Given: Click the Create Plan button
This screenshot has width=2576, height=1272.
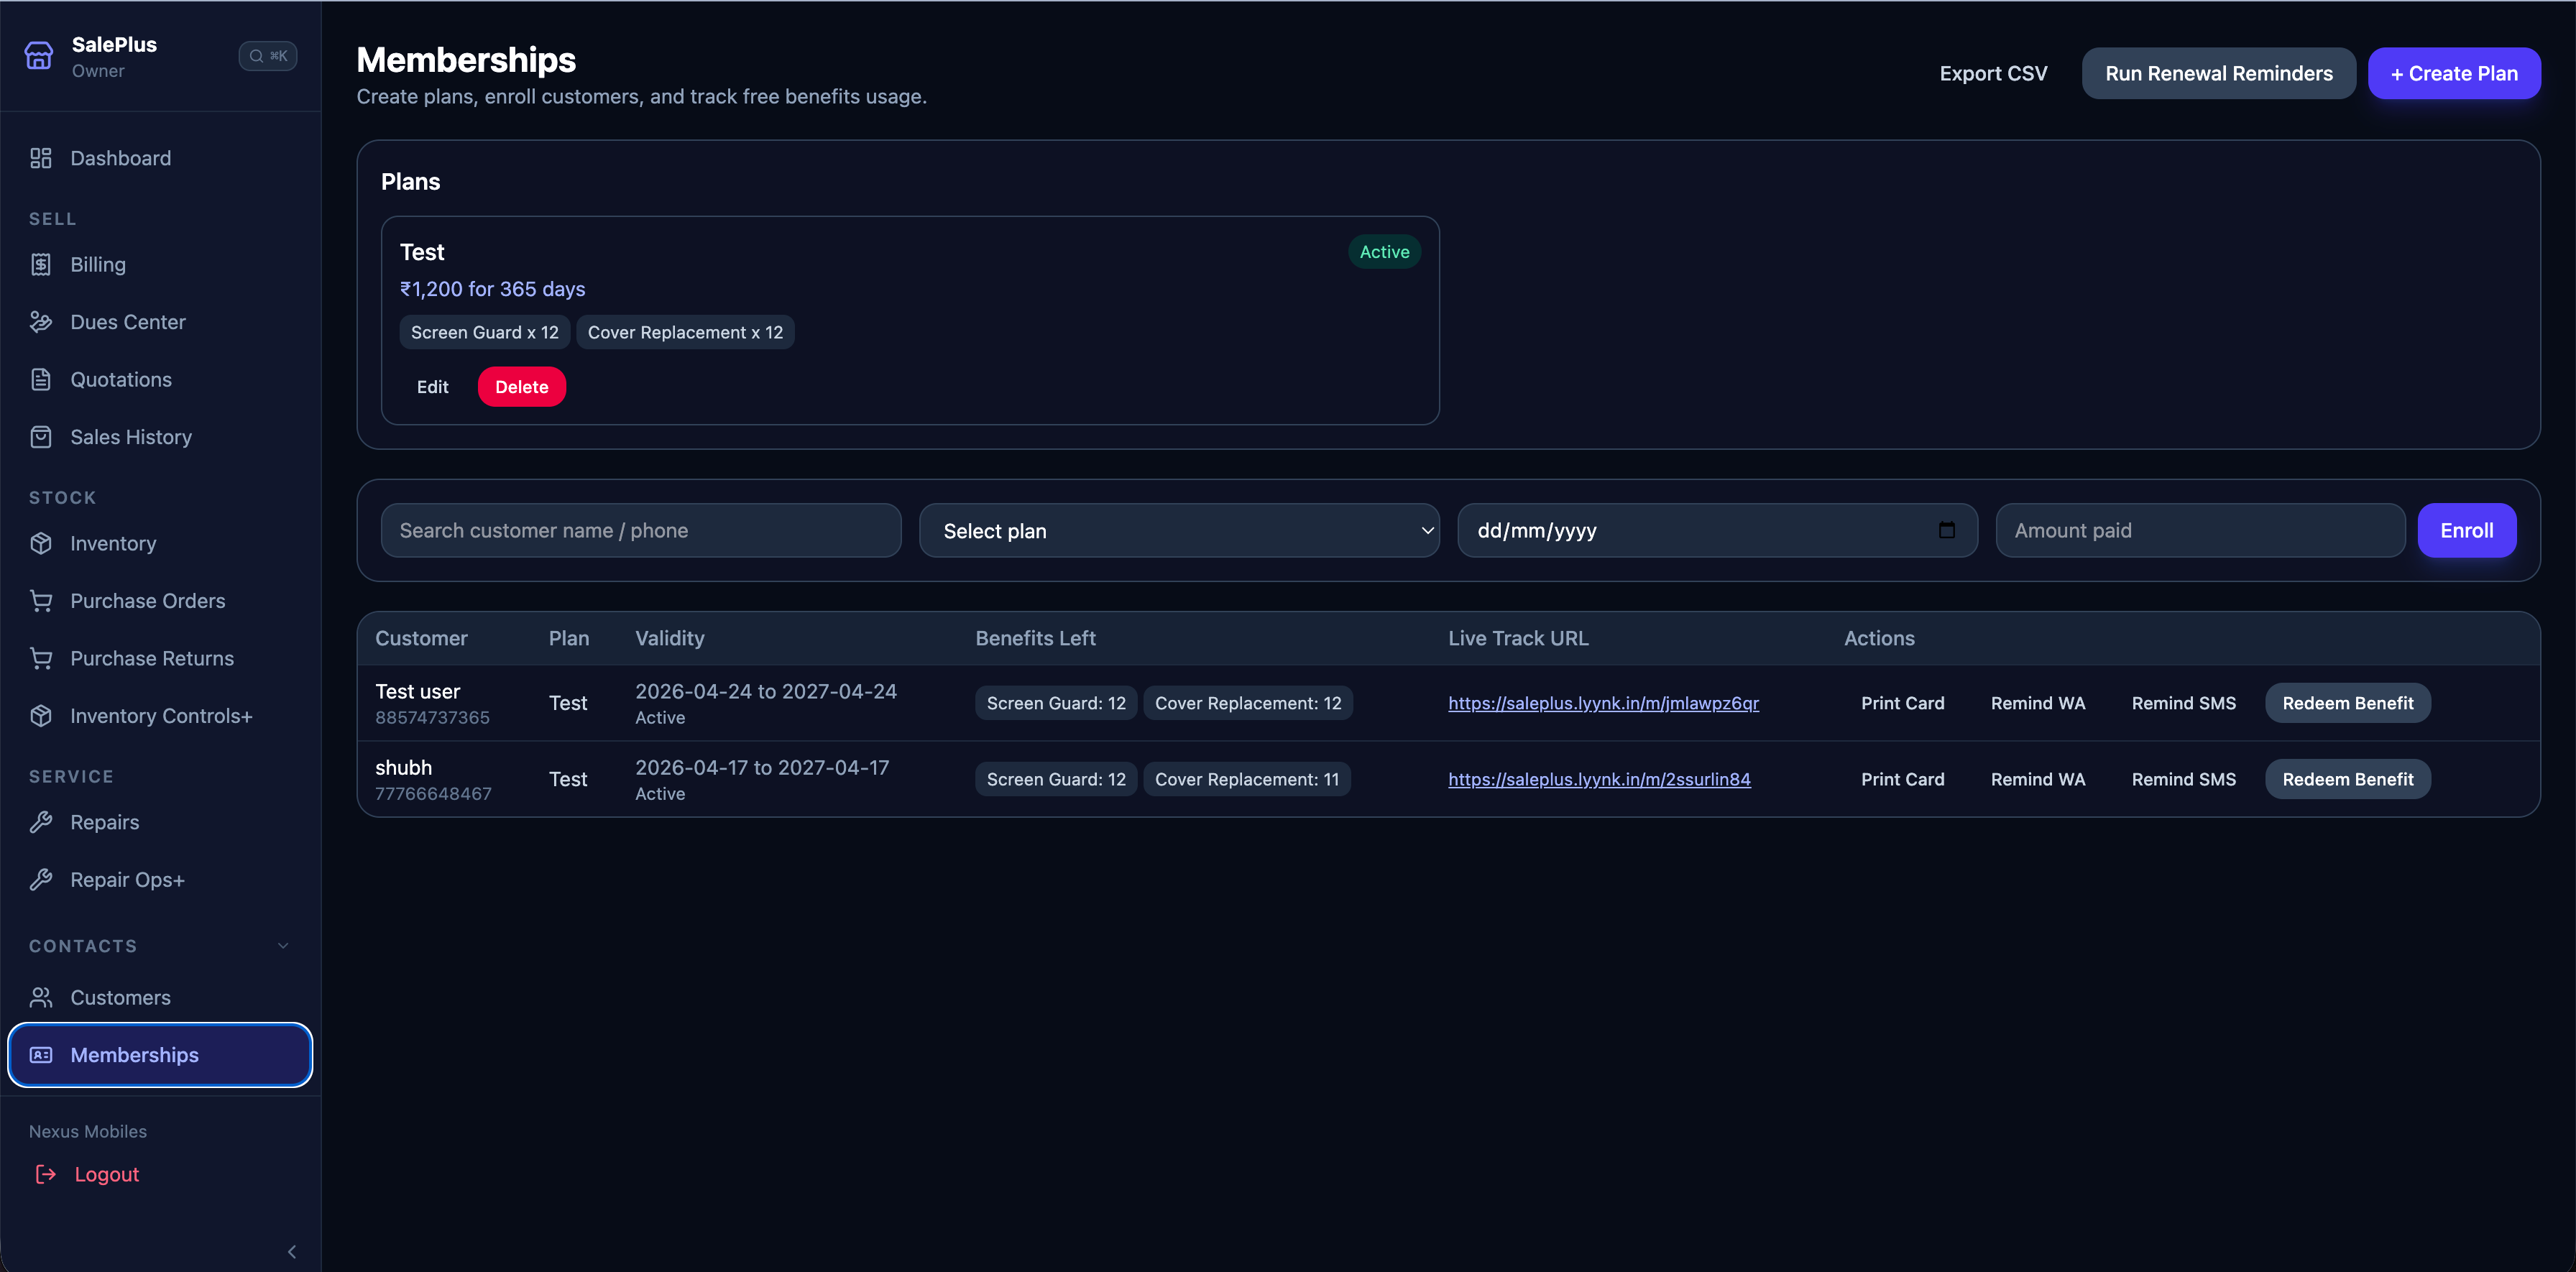Looking at the screenshot, I should pyautogui.click(x=2454, y=73).
